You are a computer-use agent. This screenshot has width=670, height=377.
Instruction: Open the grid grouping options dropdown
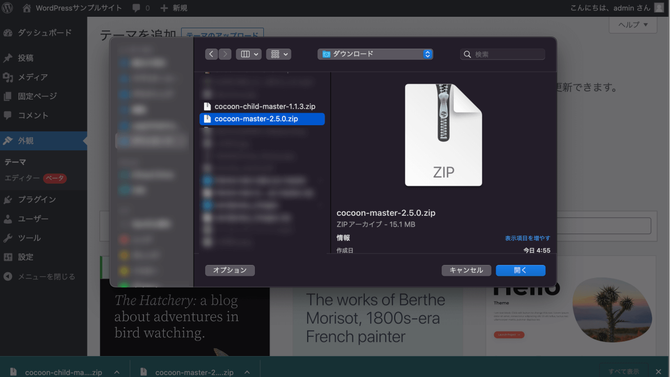point(278,54)
